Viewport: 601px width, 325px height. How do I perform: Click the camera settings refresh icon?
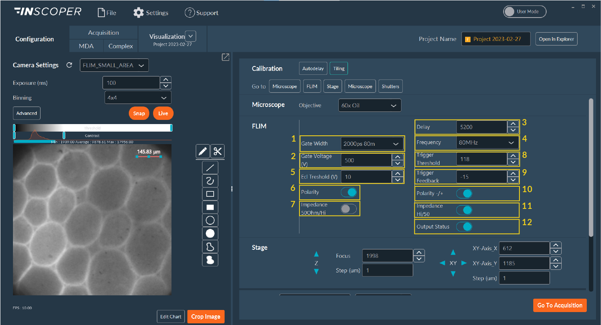point(69,65)
